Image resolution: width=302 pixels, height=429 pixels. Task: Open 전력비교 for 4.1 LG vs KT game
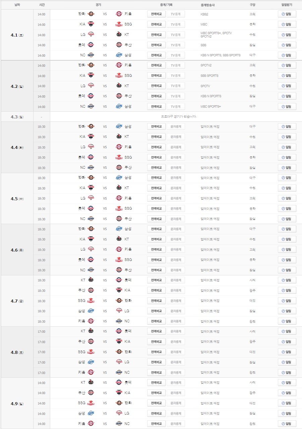156,35
